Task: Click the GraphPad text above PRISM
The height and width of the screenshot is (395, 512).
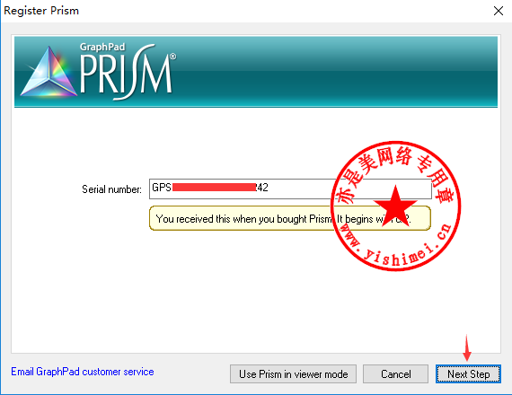Action: click(102, 47)
